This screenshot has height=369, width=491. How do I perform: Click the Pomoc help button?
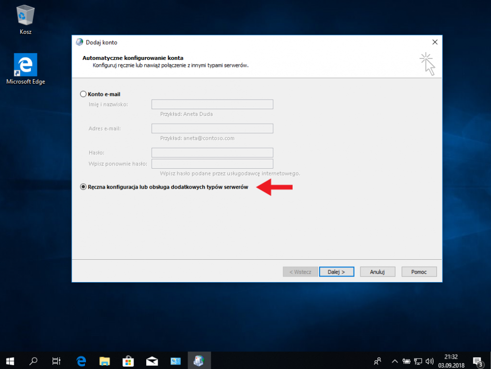click(419, 272)
